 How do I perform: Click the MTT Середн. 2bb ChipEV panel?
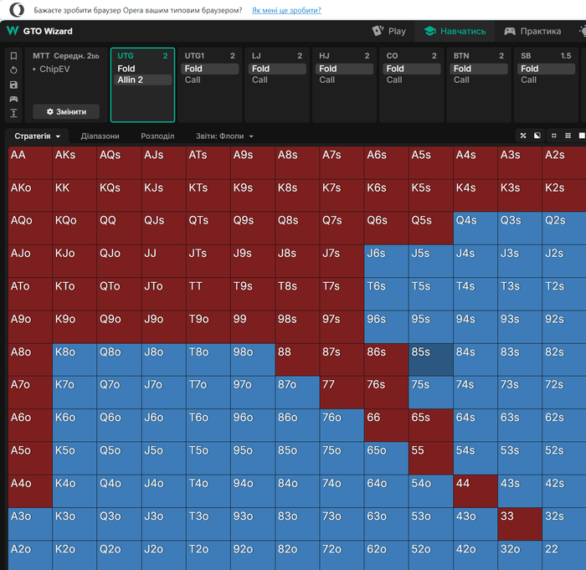(66, 85)
